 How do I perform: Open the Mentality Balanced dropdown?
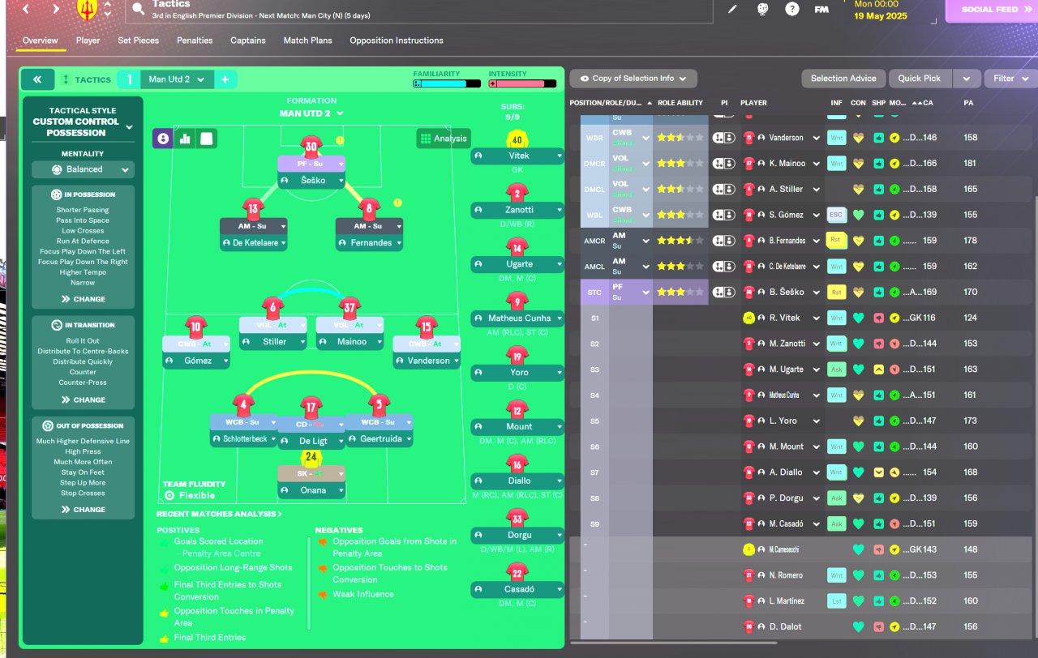tap(84, 169)
